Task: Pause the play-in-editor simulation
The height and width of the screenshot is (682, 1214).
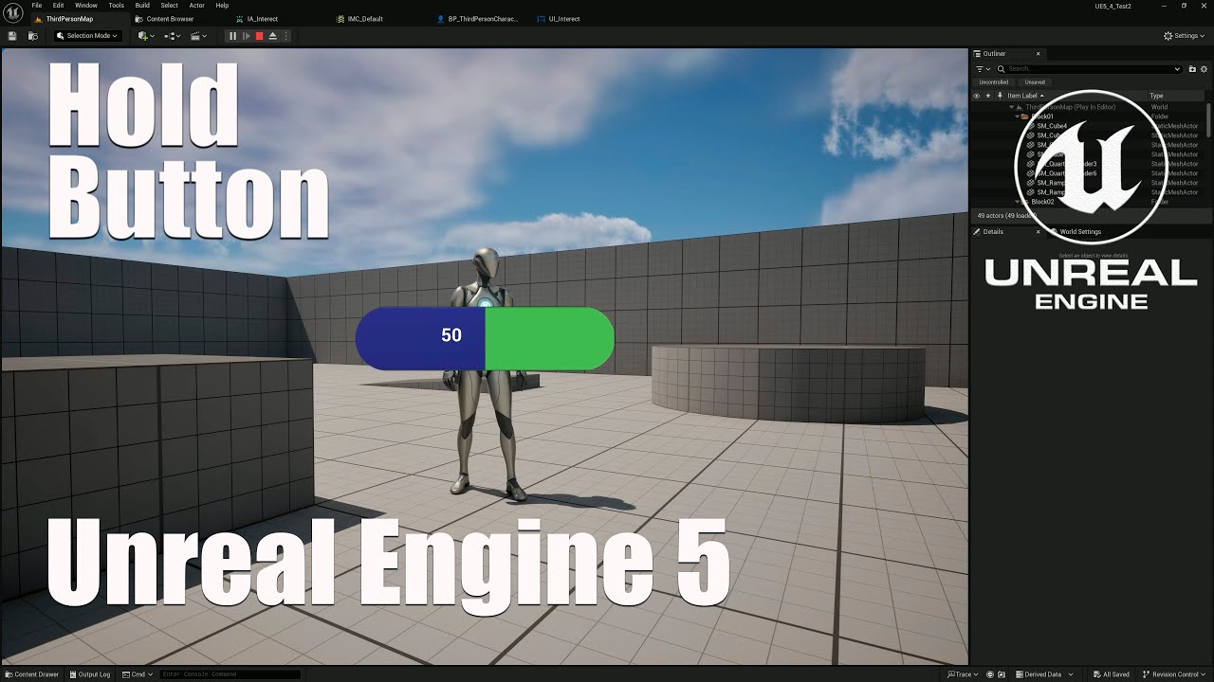Action: click(x=232, y=36)
